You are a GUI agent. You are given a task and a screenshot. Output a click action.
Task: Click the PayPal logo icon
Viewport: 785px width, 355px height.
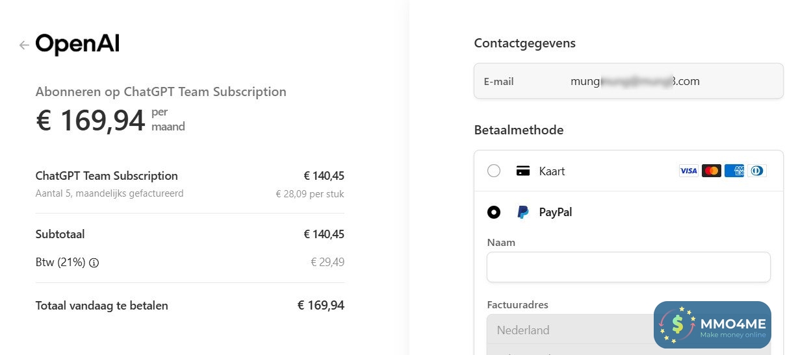522,212
